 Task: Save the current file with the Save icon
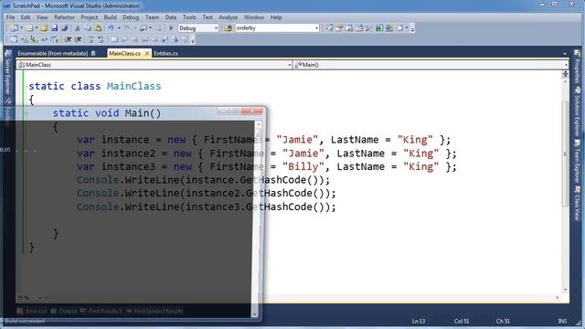pos(55,28)
